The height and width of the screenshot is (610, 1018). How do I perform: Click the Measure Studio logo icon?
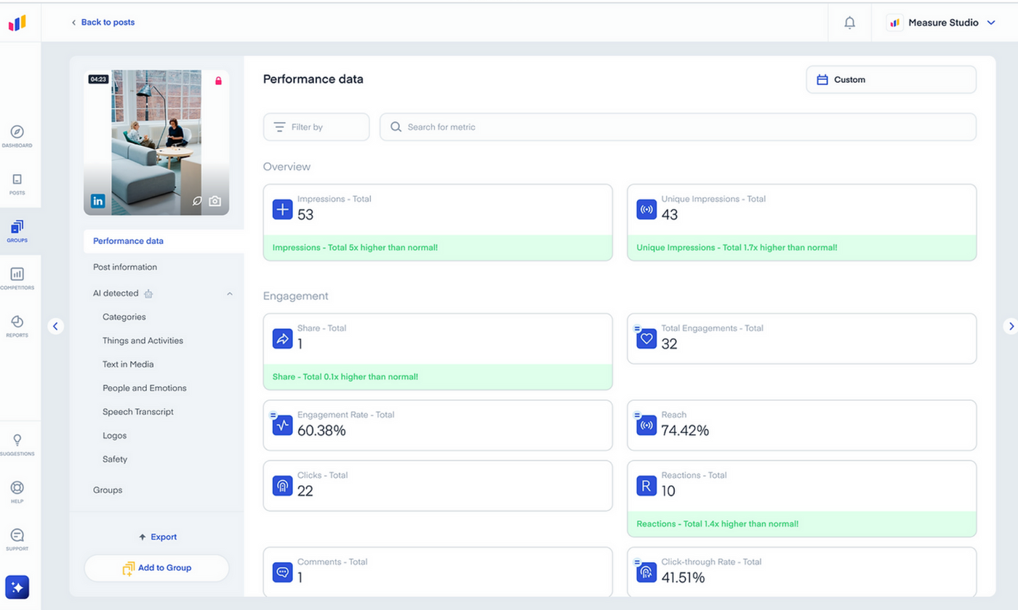(17, 23)
